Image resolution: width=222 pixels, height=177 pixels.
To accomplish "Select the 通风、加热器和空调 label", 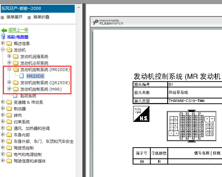I will click(x=32, y=128).
